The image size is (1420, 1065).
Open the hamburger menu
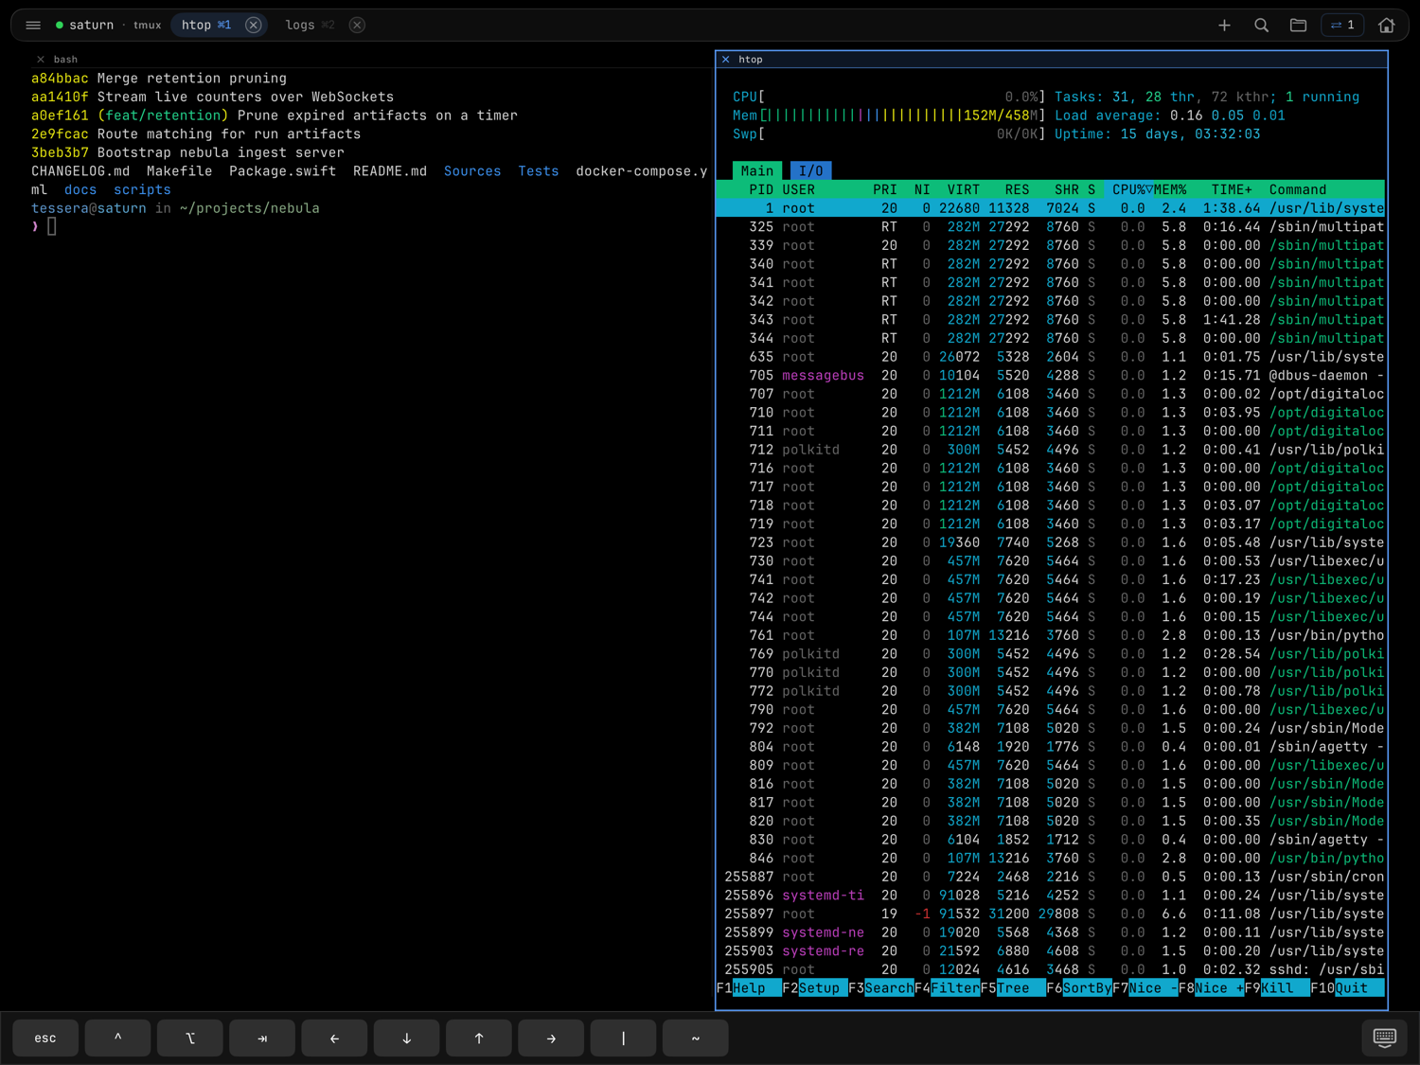pyautogui.click(x=33, y=26)
